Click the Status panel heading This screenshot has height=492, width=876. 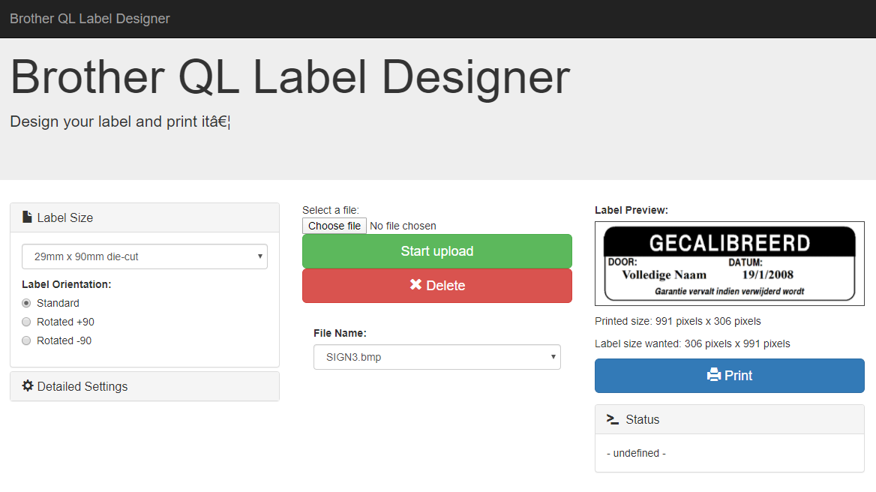click(x=730, y=419)
